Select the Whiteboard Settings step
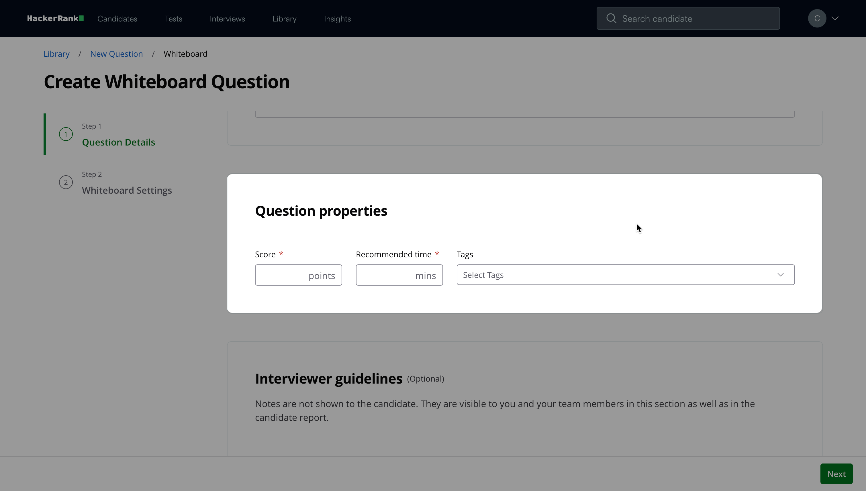866x491 pixels. (x=127, y=190)
